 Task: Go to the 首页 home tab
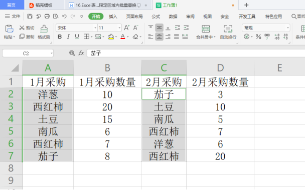[12, 5]
